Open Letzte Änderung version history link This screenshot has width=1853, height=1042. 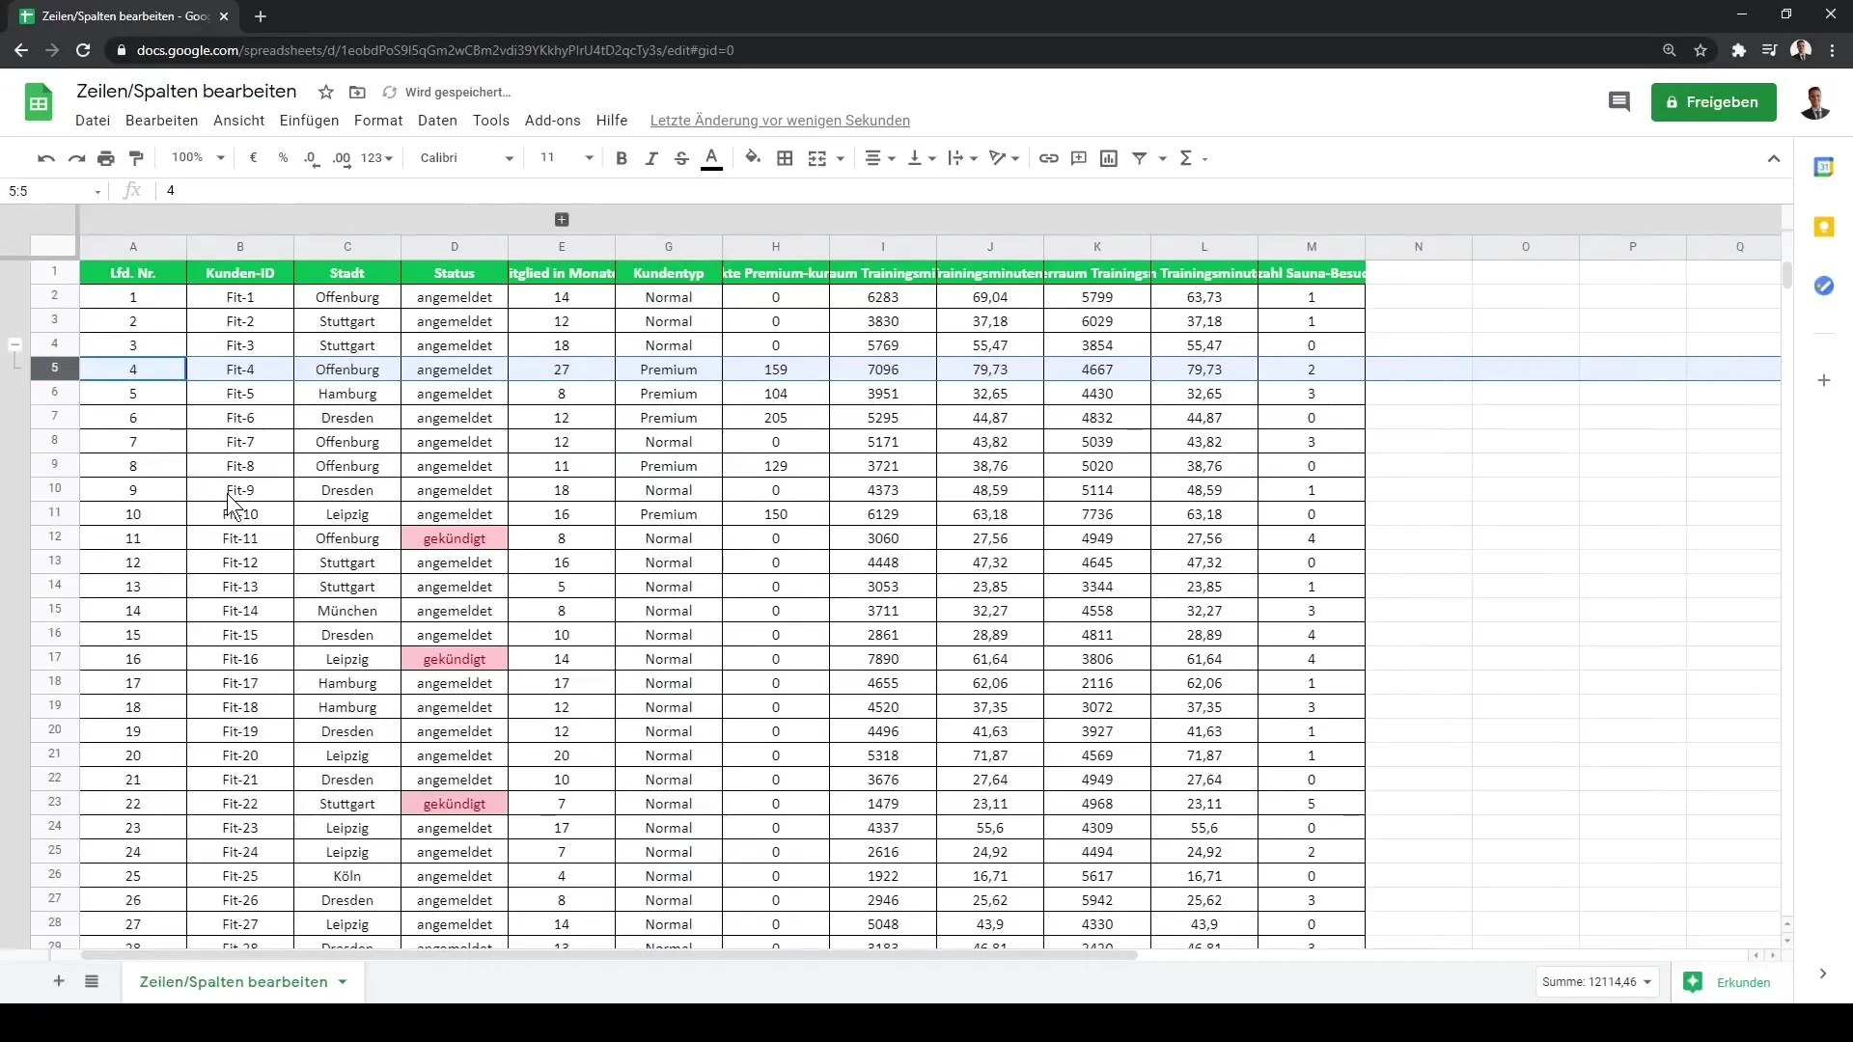(780, 121)
